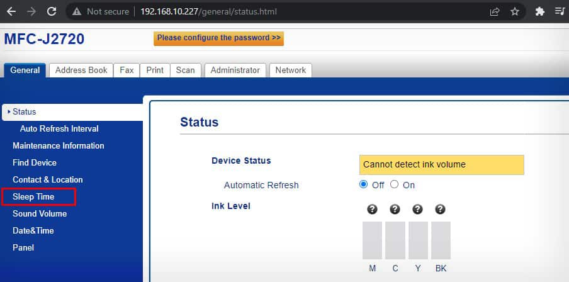Open the Print tab
Viewport: 569px width, 282px height.
[155, 70]
